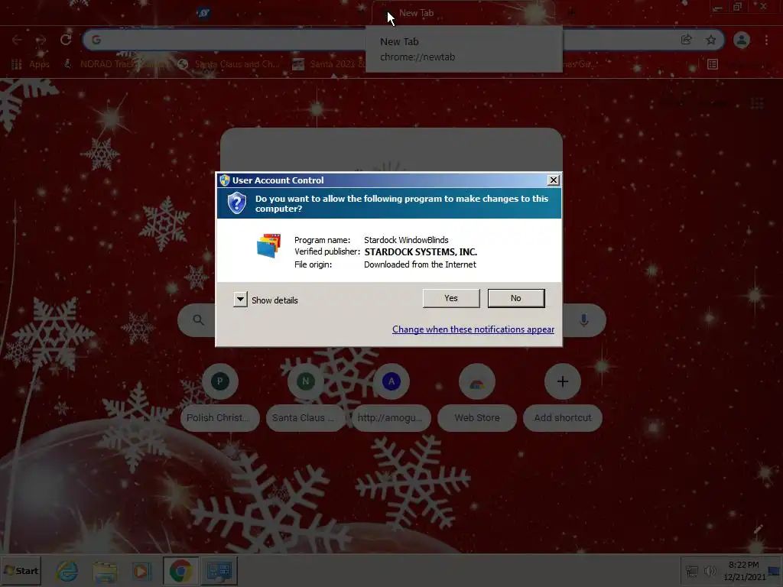
Task: Close the User Account Control dialog
Action: coord(553,180)
